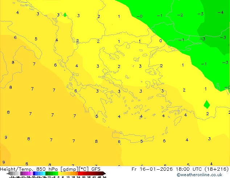The image size is (230, 178).
Task: Click the 'Height/Temp. 850 hPa' chart title
Action: pyautogui.click(x=29, y=169)
